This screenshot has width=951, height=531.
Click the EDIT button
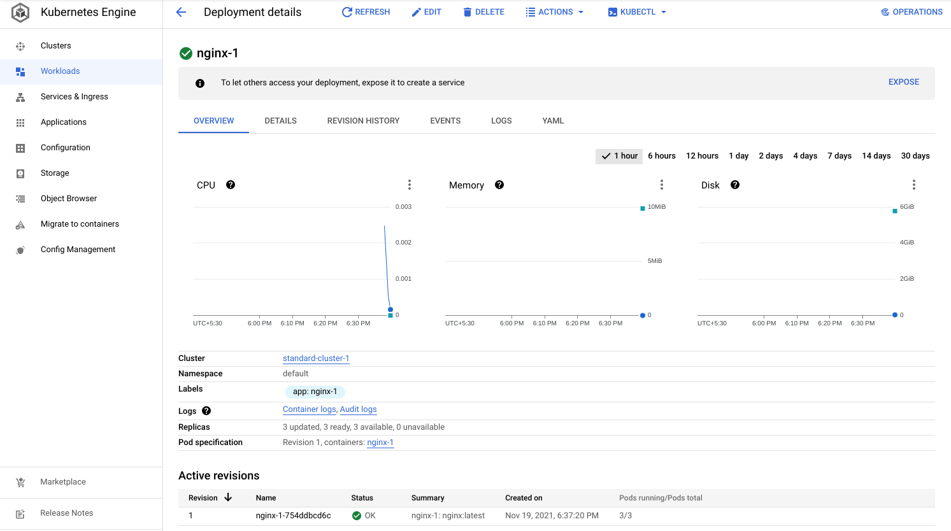[x=426, y=12]
